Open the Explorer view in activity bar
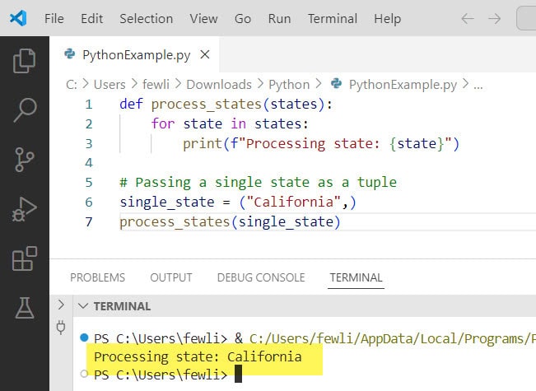The height and width of the screenshot is (391, 536). coord(24,61)
